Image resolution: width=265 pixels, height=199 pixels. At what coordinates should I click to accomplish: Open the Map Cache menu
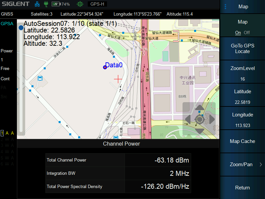[x=242, y=141]
